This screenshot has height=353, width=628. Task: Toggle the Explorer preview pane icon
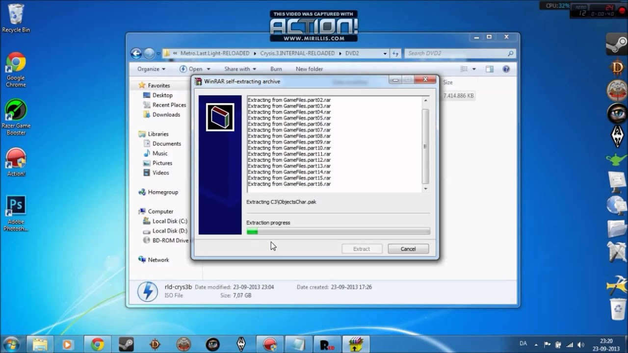coord(489,69)
